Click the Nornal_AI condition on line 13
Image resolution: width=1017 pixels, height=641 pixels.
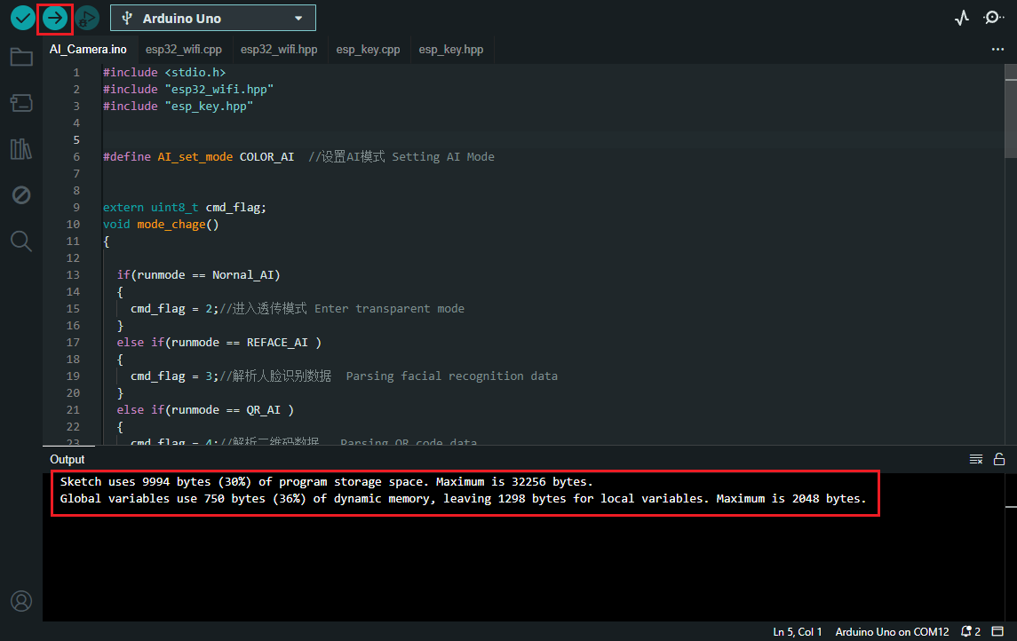pyautogui.click(x=242, y=275)
